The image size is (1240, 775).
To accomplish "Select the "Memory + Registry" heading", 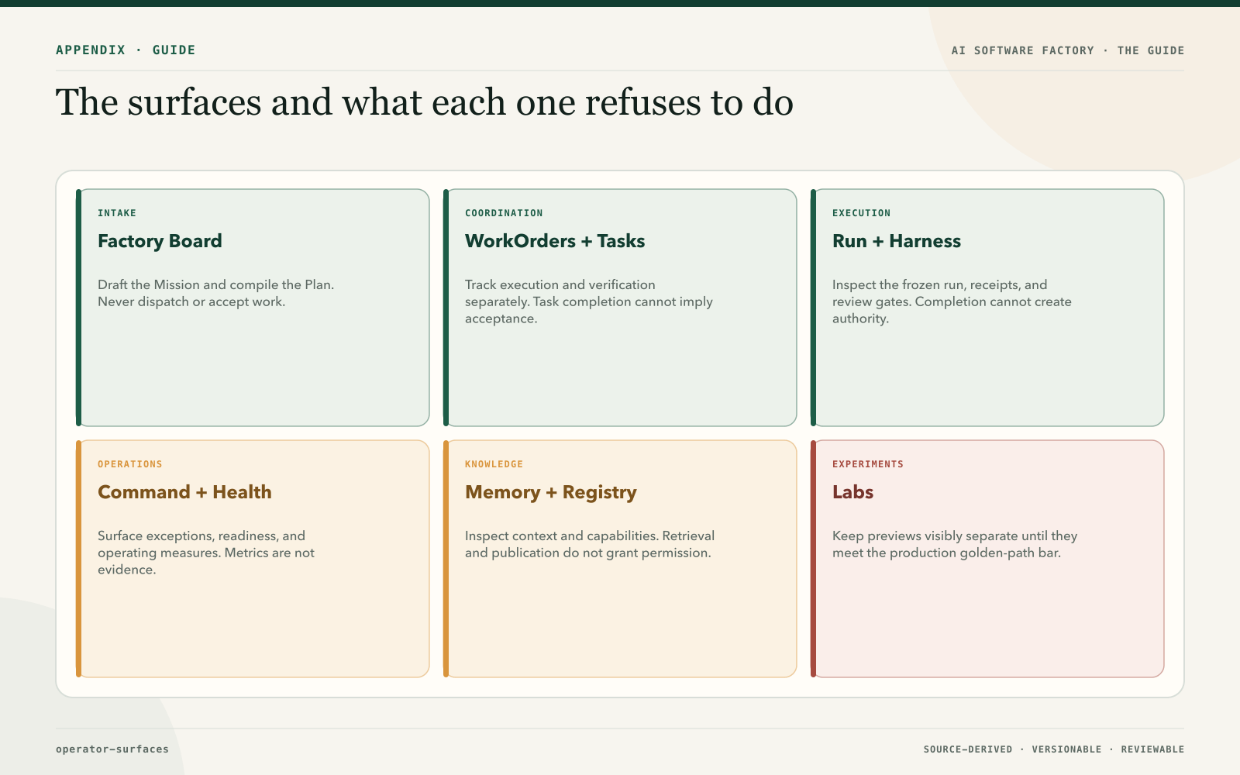I will coord(551,492).
